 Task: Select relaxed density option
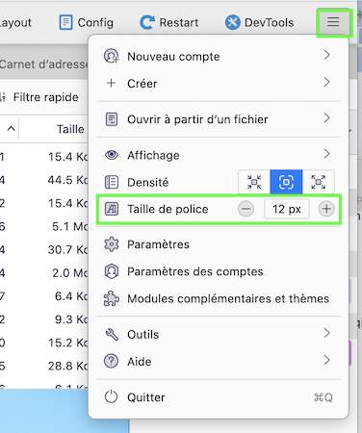tap(319, 182)
